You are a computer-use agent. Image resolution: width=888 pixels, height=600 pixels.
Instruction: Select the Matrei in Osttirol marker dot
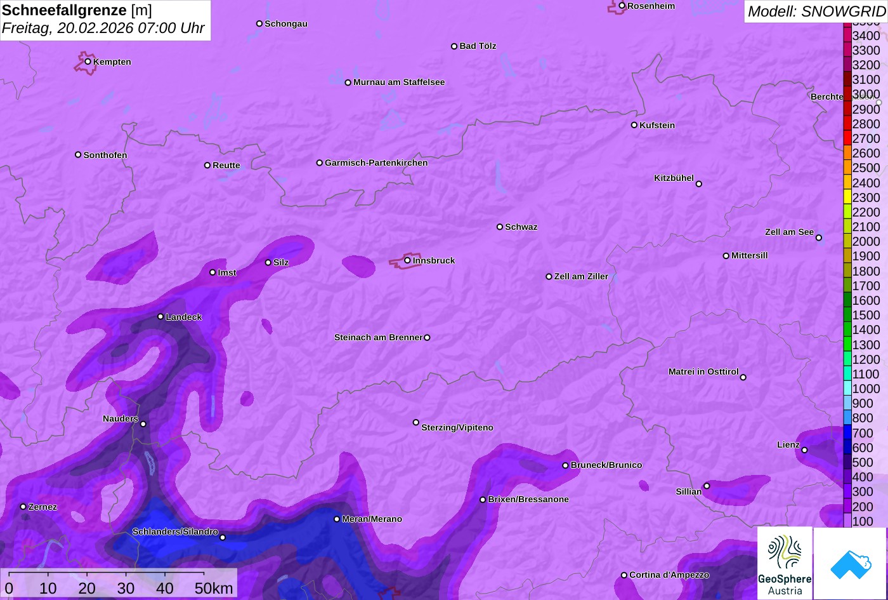[x=743, y=377]
